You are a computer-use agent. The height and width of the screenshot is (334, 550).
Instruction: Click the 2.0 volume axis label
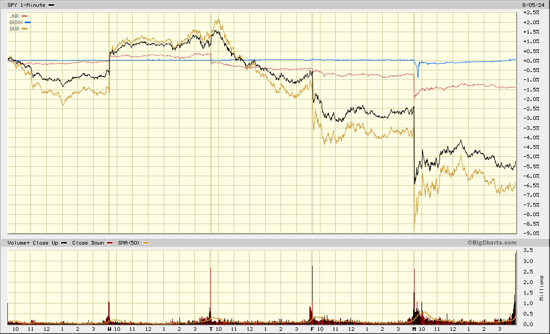528,282
